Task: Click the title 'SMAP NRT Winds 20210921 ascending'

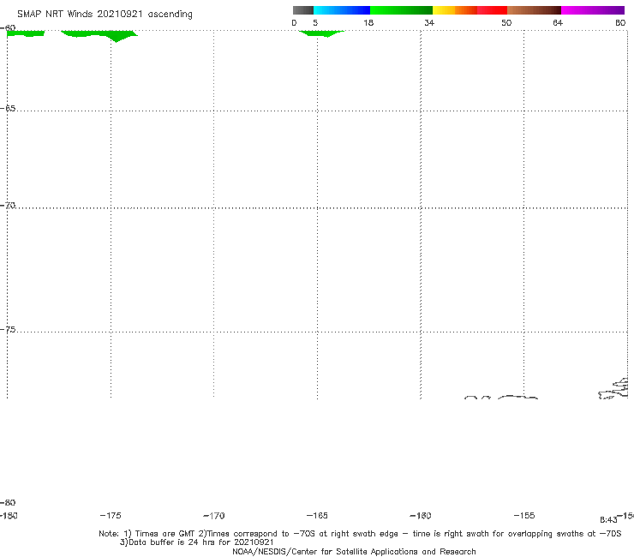Action: [105, 15]
